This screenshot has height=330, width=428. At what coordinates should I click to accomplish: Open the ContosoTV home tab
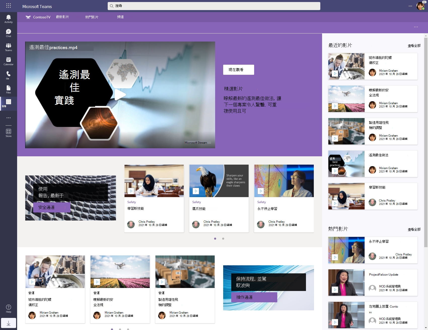tap(42, 17)
